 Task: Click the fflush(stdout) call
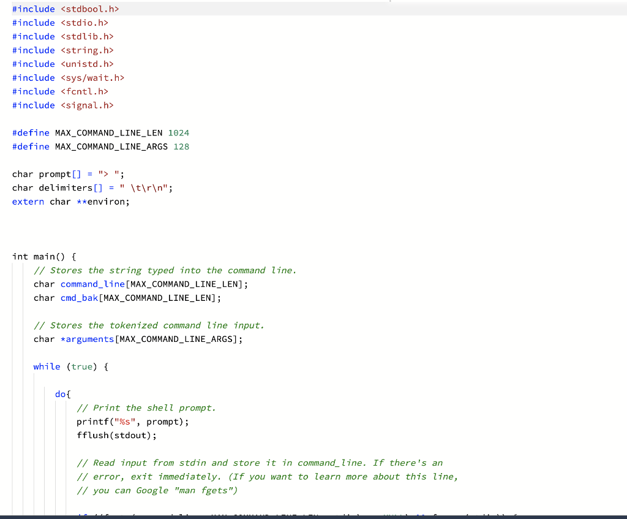(x=116, y=435)
